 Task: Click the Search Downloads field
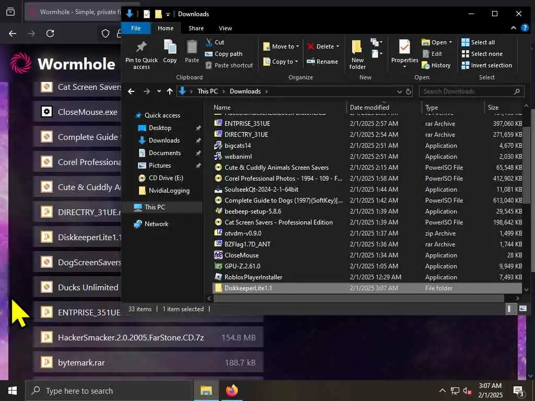pyautogui.click(x=471, y=91)
